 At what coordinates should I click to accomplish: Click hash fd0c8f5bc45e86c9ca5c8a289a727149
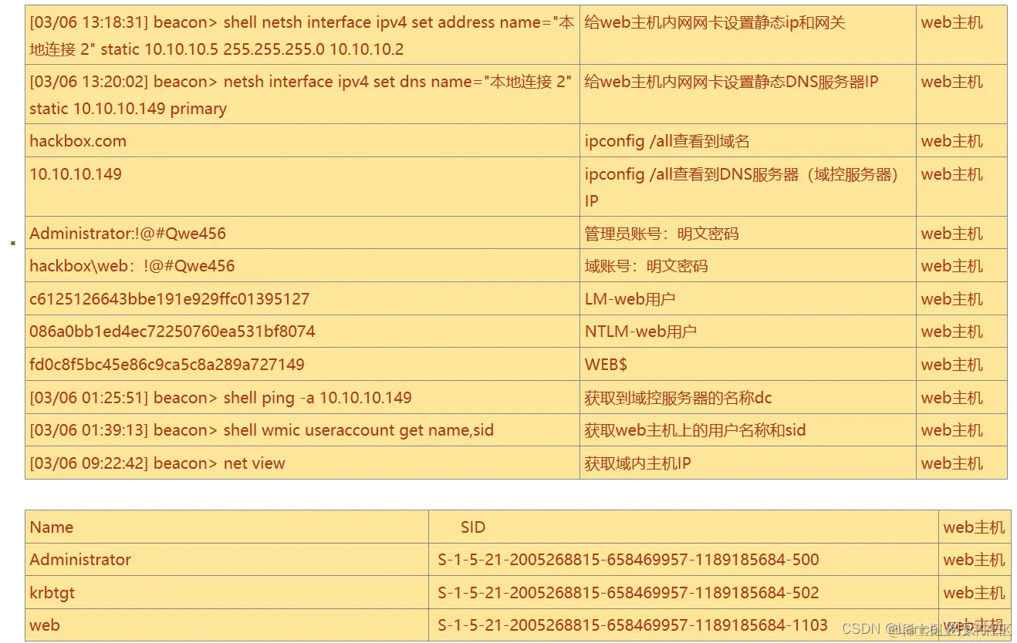(167, 365)
